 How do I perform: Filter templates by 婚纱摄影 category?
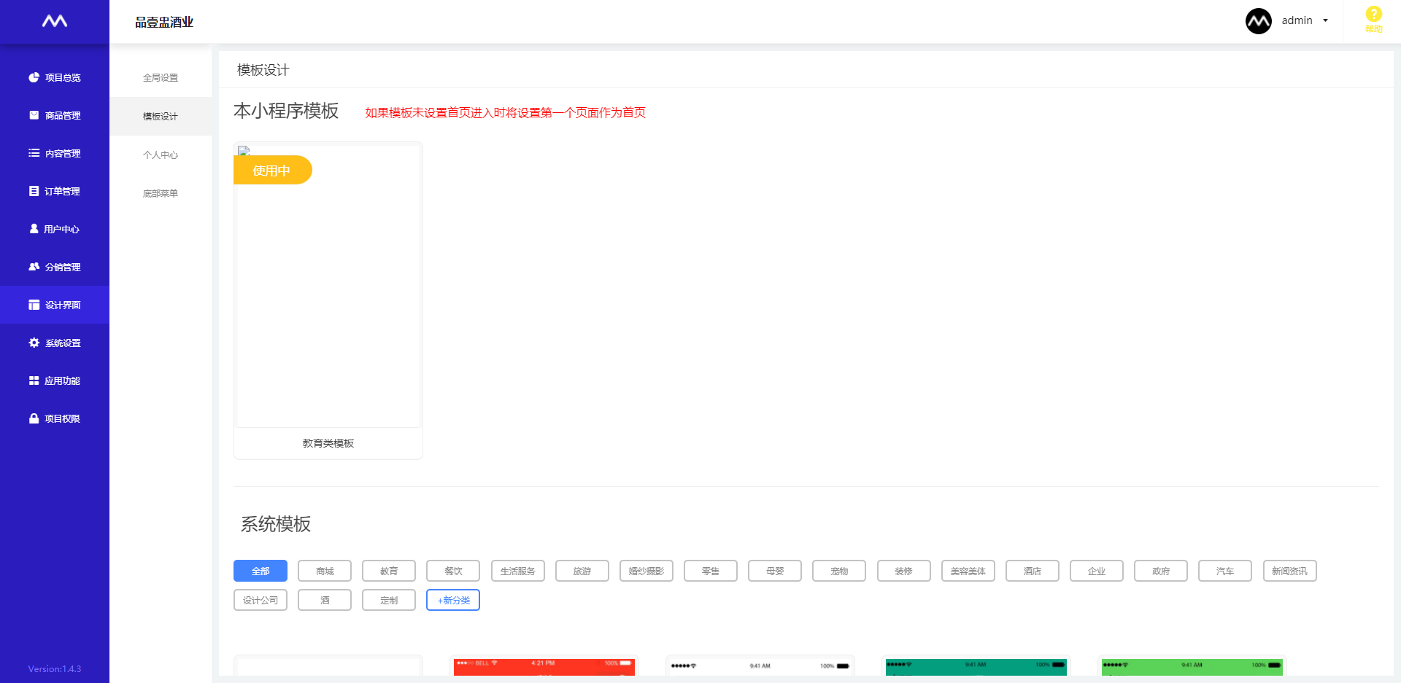[647, 571]
